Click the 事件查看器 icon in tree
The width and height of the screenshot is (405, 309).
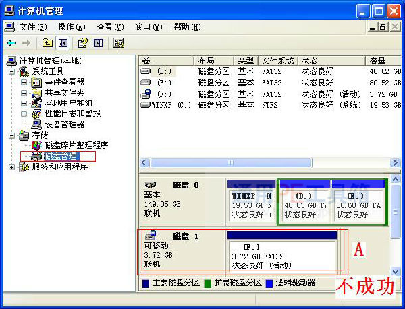(36, 82)
